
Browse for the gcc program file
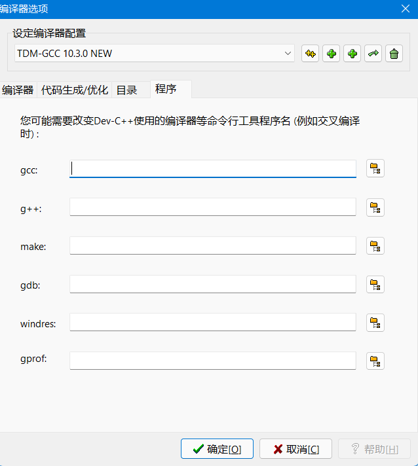375,170
